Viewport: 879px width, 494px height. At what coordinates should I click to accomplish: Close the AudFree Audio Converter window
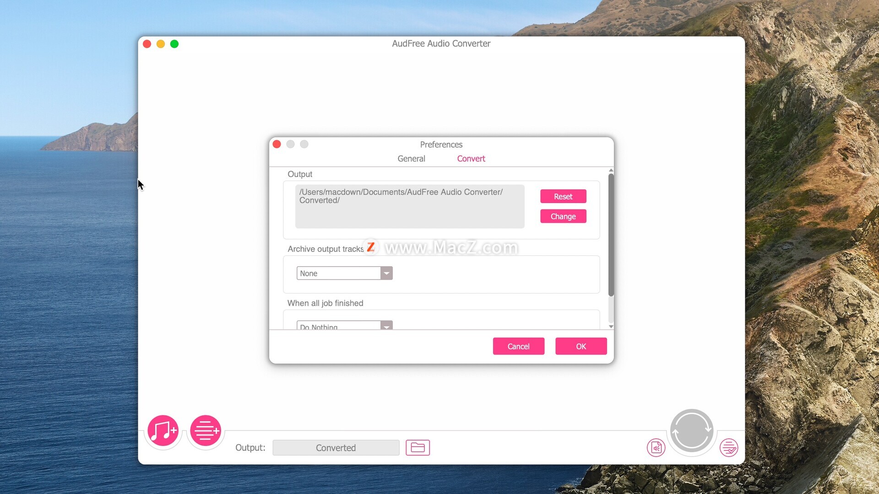click(147, 44)
